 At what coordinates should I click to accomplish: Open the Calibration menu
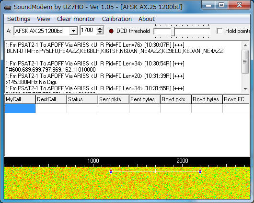[x=117, y=19]
